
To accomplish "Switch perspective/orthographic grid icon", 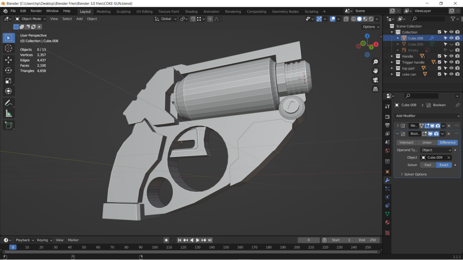I will (x=375, y=89).
